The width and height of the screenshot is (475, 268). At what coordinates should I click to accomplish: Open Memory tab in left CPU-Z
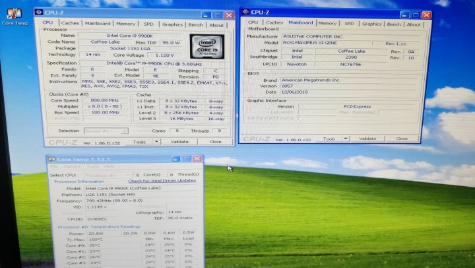[125, 24]
